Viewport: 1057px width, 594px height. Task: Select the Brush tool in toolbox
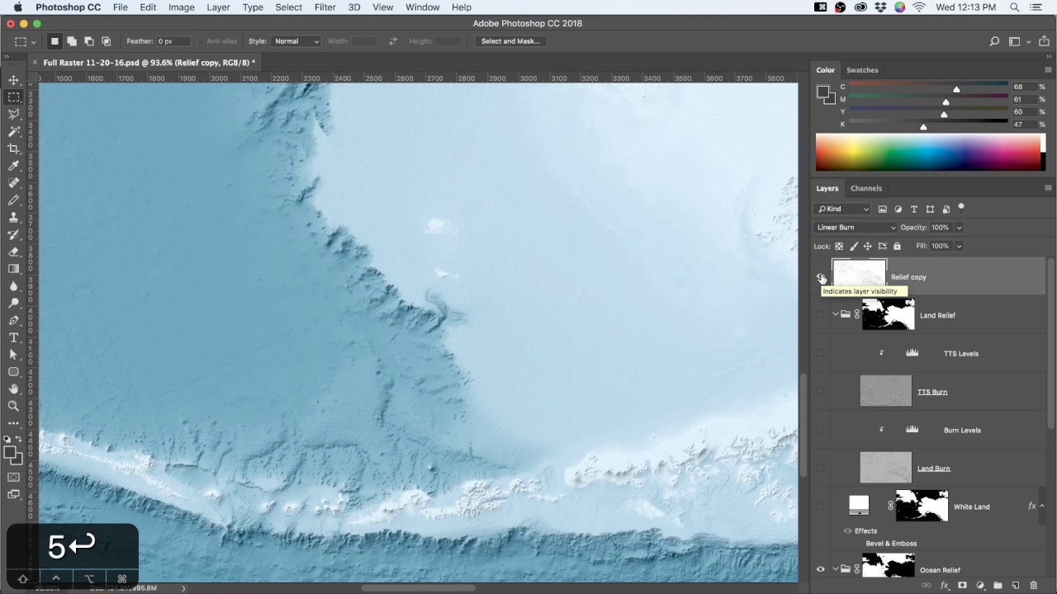13,200
